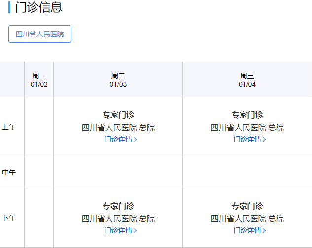Click the 下午 row label
The image size is (312, 248).
9,218
